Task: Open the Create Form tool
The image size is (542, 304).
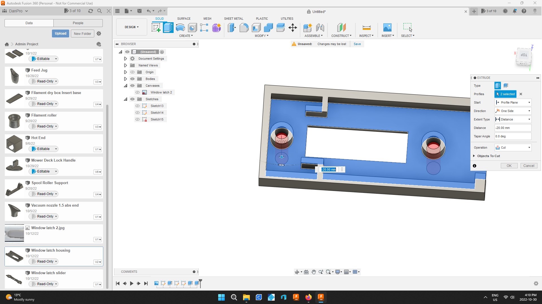Action: (x=217, y=28)
